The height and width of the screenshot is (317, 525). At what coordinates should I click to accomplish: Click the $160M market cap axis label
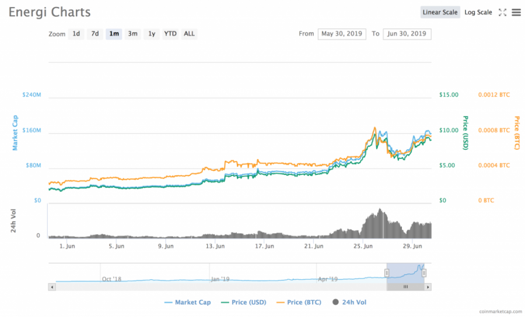(32, 130)
